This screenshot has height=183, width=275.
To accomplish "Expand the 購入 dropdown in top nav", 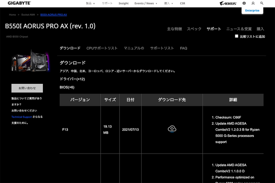I will tap(168, 3).
